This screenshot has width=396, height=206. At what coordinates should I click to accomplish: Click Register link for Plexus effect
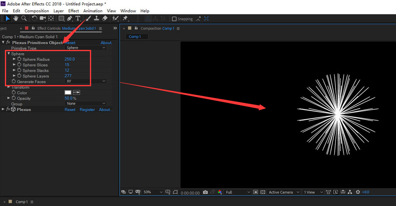coord(87,110)
